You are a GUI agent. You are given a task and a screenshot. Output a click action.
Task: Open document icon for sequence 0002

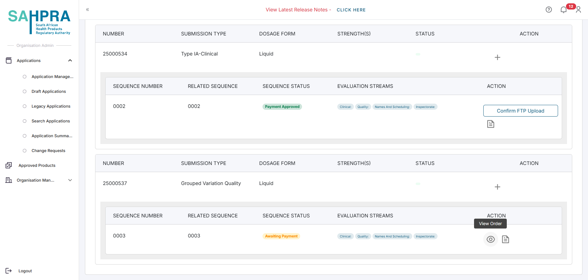[x=490, y=124]
